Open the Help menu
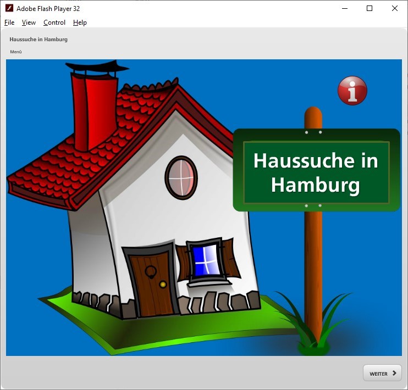 tap(80, 23)
